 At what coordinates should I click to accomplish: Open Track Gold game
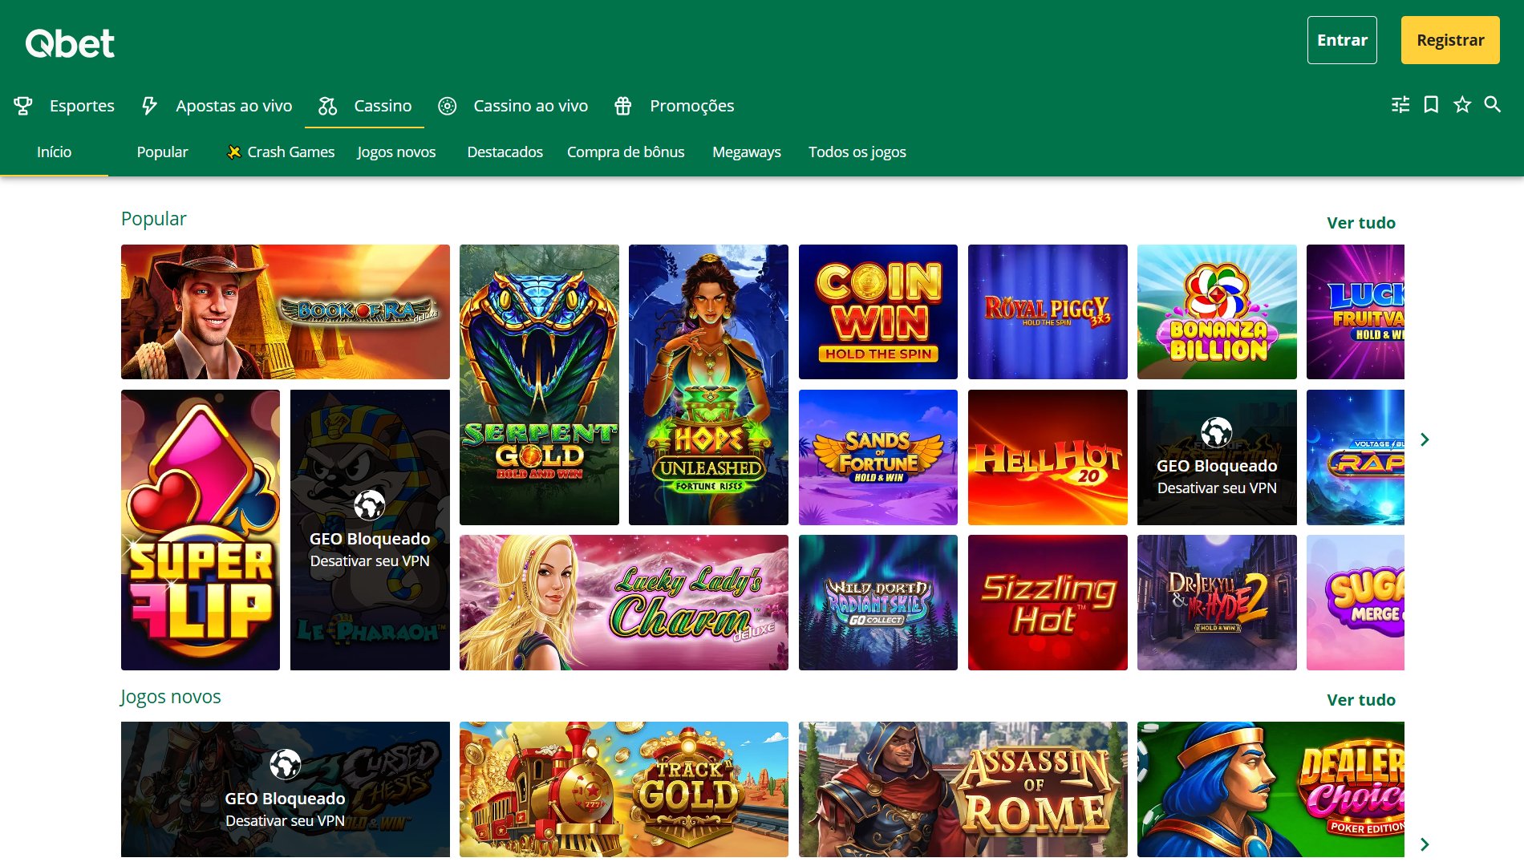[624, 789]
